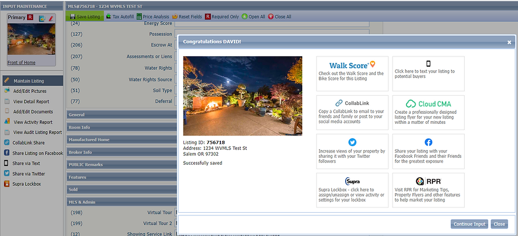The image size is (518, 236).
Task: Click the Deferral label
Action: pyautogui.click(x=163, y=101)
